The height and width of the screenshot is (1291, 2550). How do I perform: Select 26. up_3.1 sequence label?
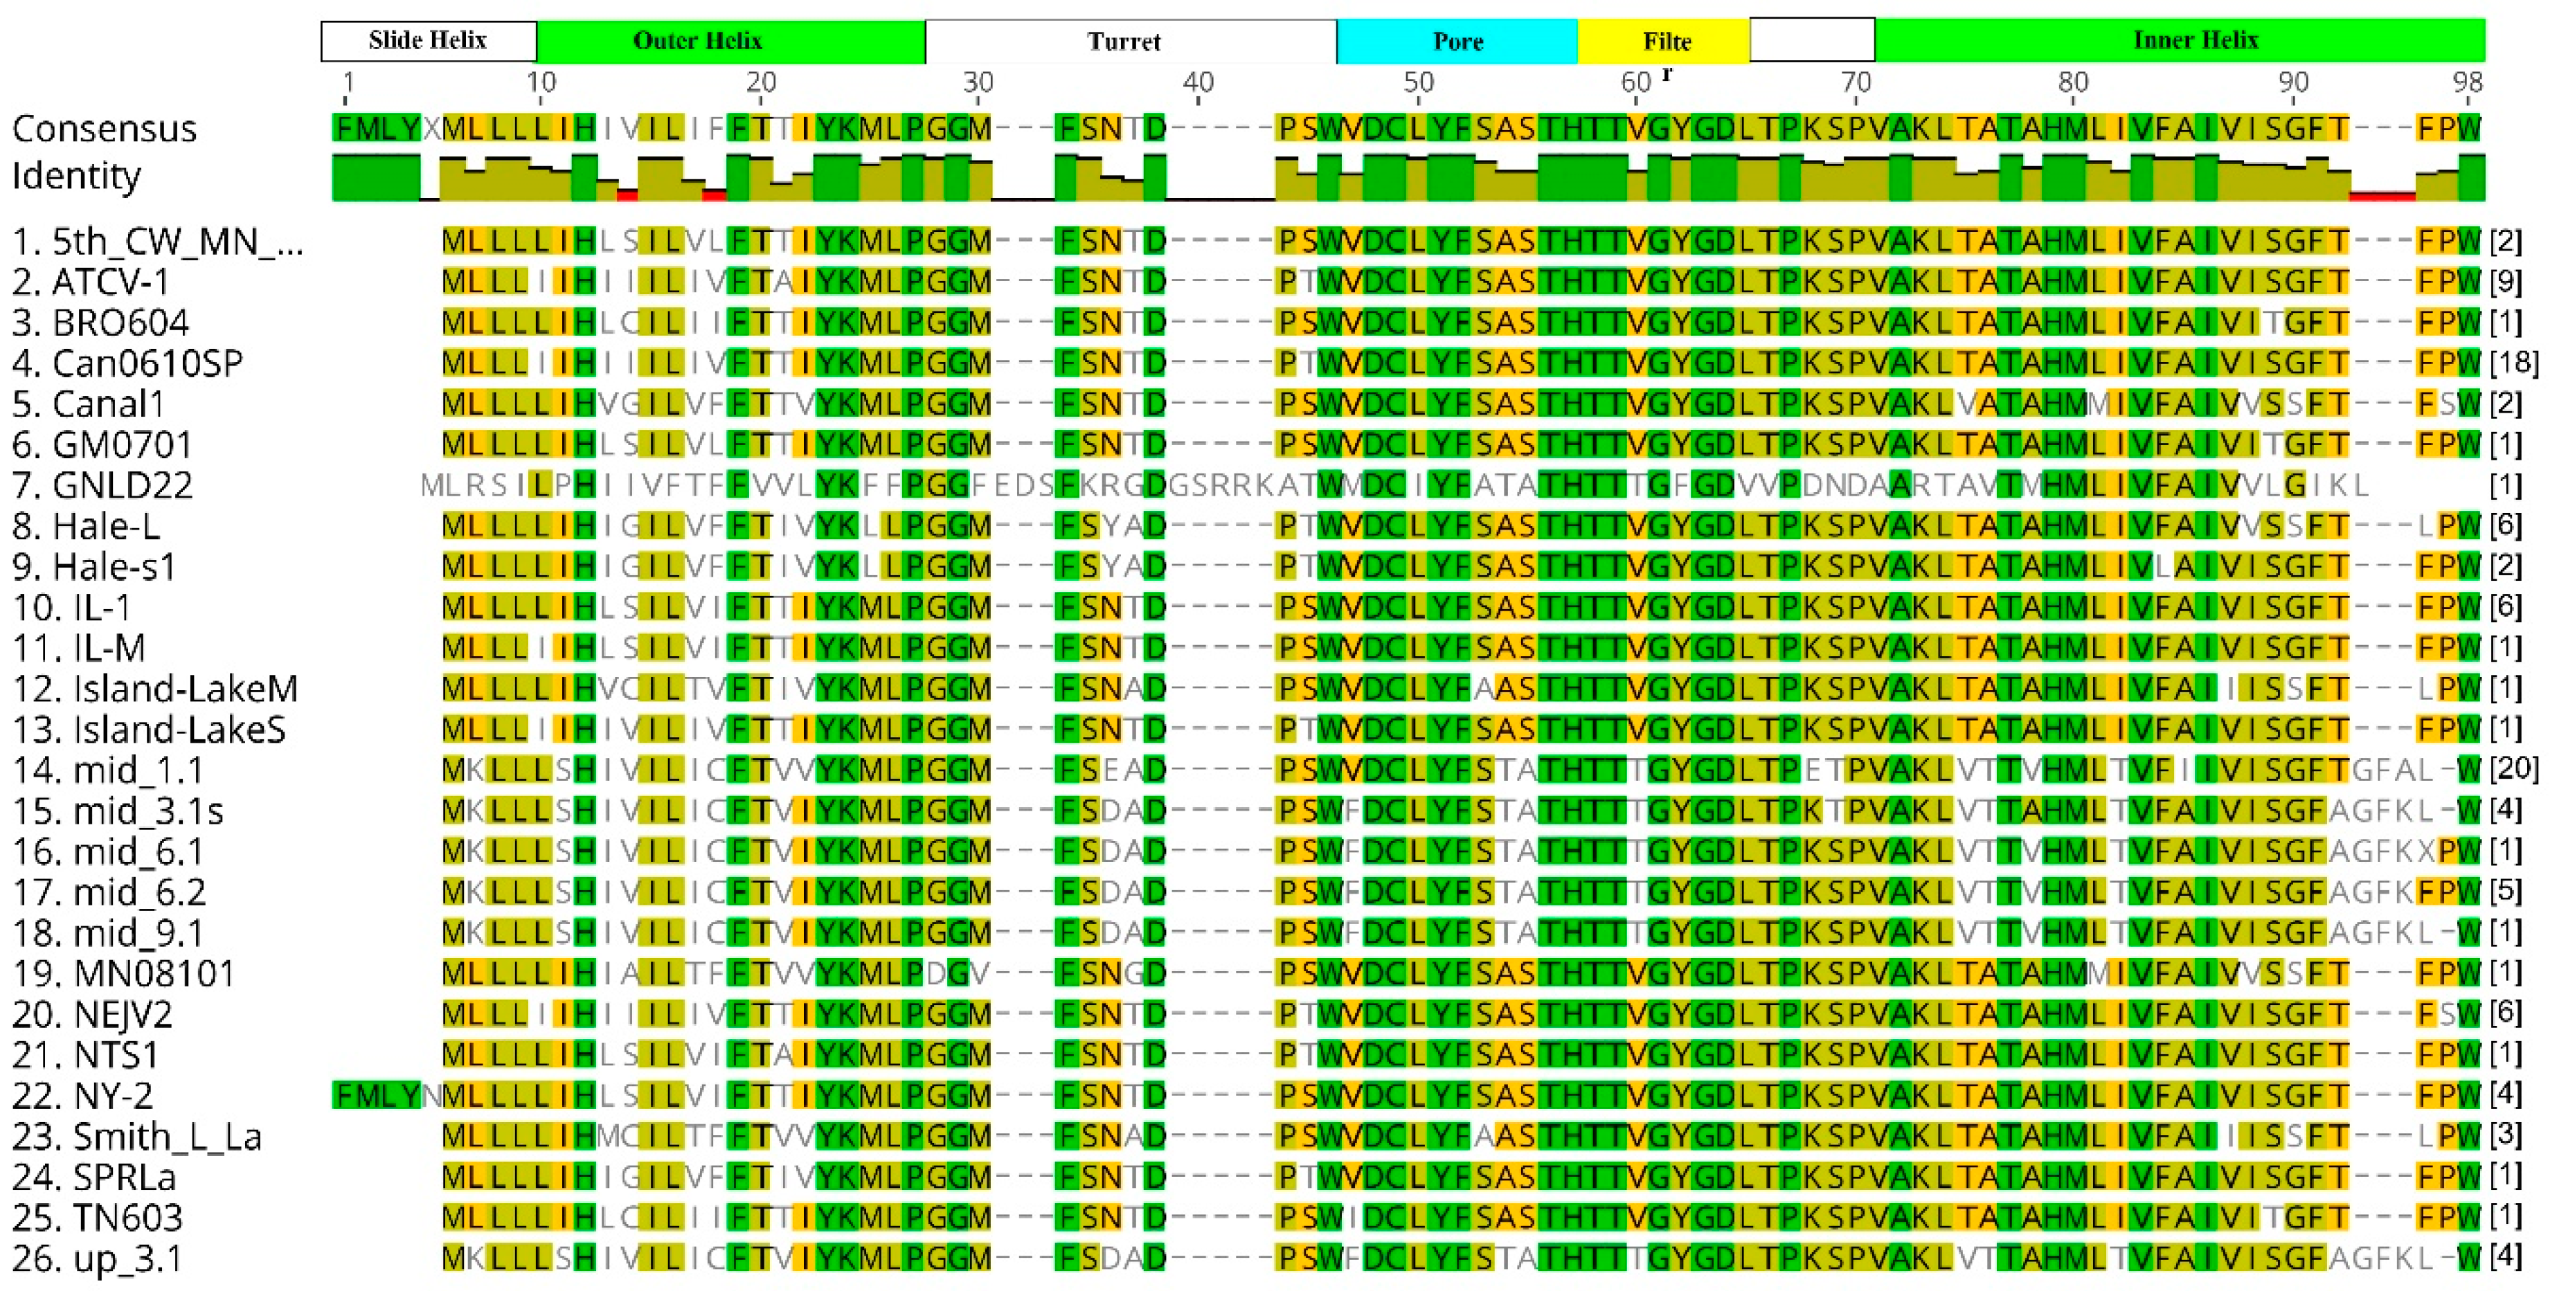(97, 1259)
